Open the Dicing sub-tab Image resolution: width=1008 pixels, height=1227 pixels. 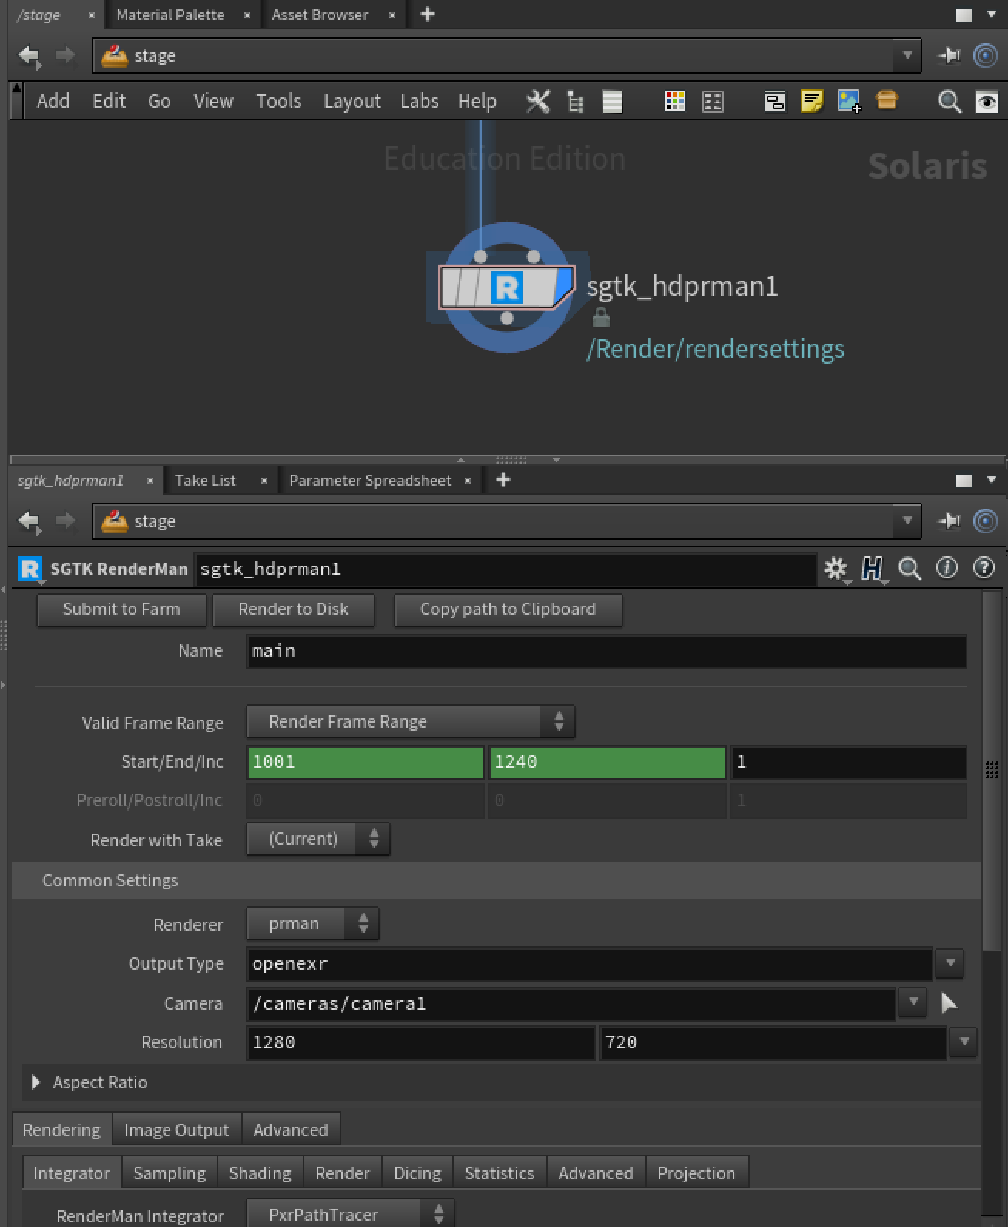tap(418, 1173)
